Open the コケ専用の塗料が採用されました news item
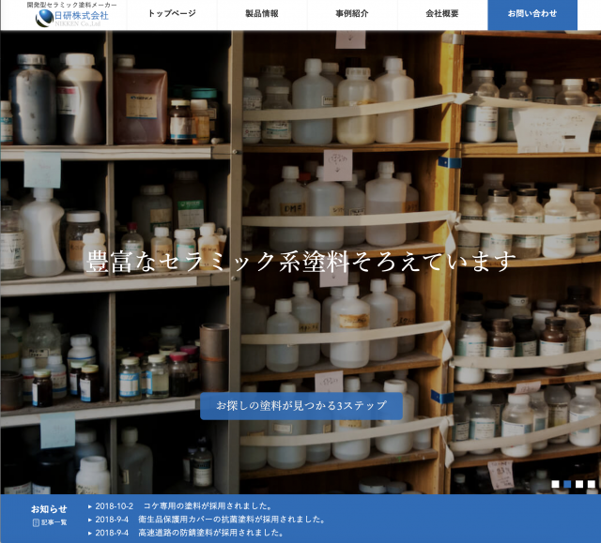The height and width of the screenshot is (543, 601). [x=208, y=505]
